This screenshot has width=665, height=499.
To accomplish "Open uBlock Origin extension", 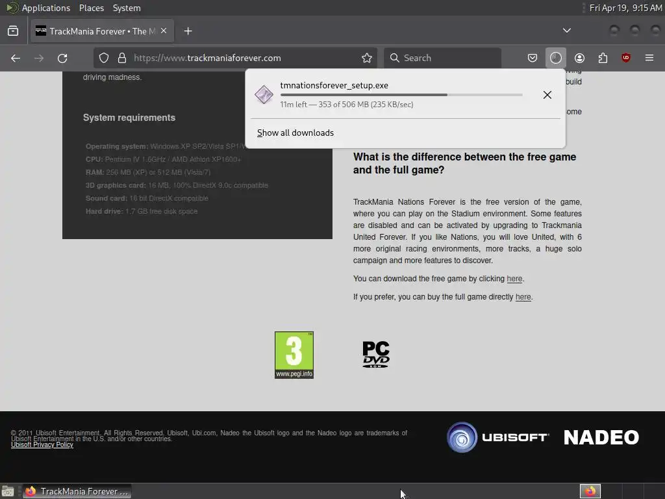I will (626, 58).
